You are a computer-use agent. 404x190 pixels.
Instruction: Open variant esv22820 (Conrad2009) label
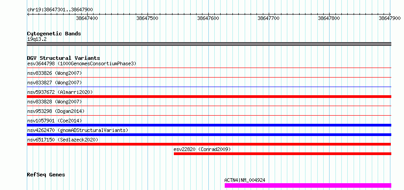coord(202,149)
